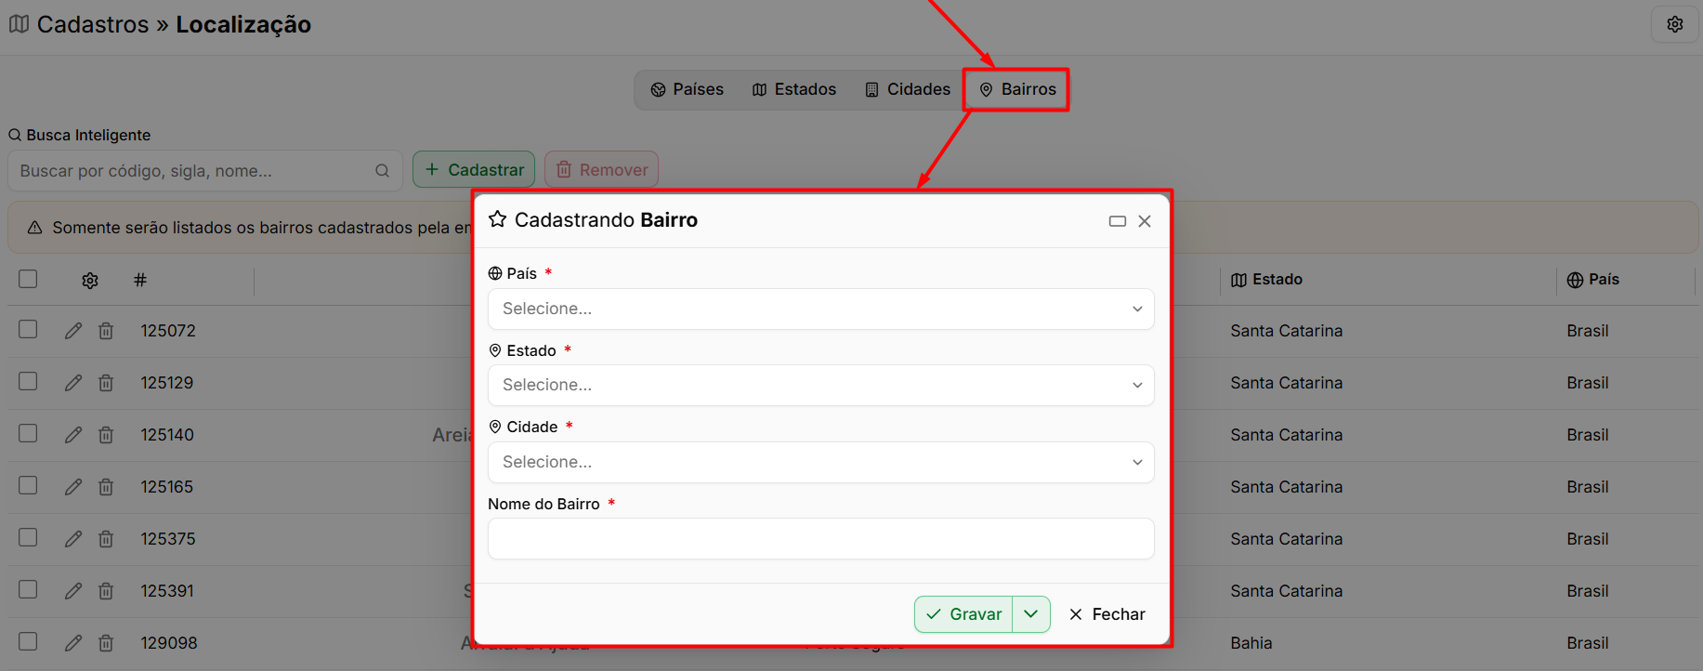Edit row 125072 with pencil icon
The height and width of the screenshot is (671, 1703).
point(73,331)
